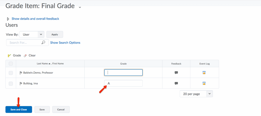Open feedback icon for Bulldog, Ima
Screen dimensions: 261x116
click(176, 83)
